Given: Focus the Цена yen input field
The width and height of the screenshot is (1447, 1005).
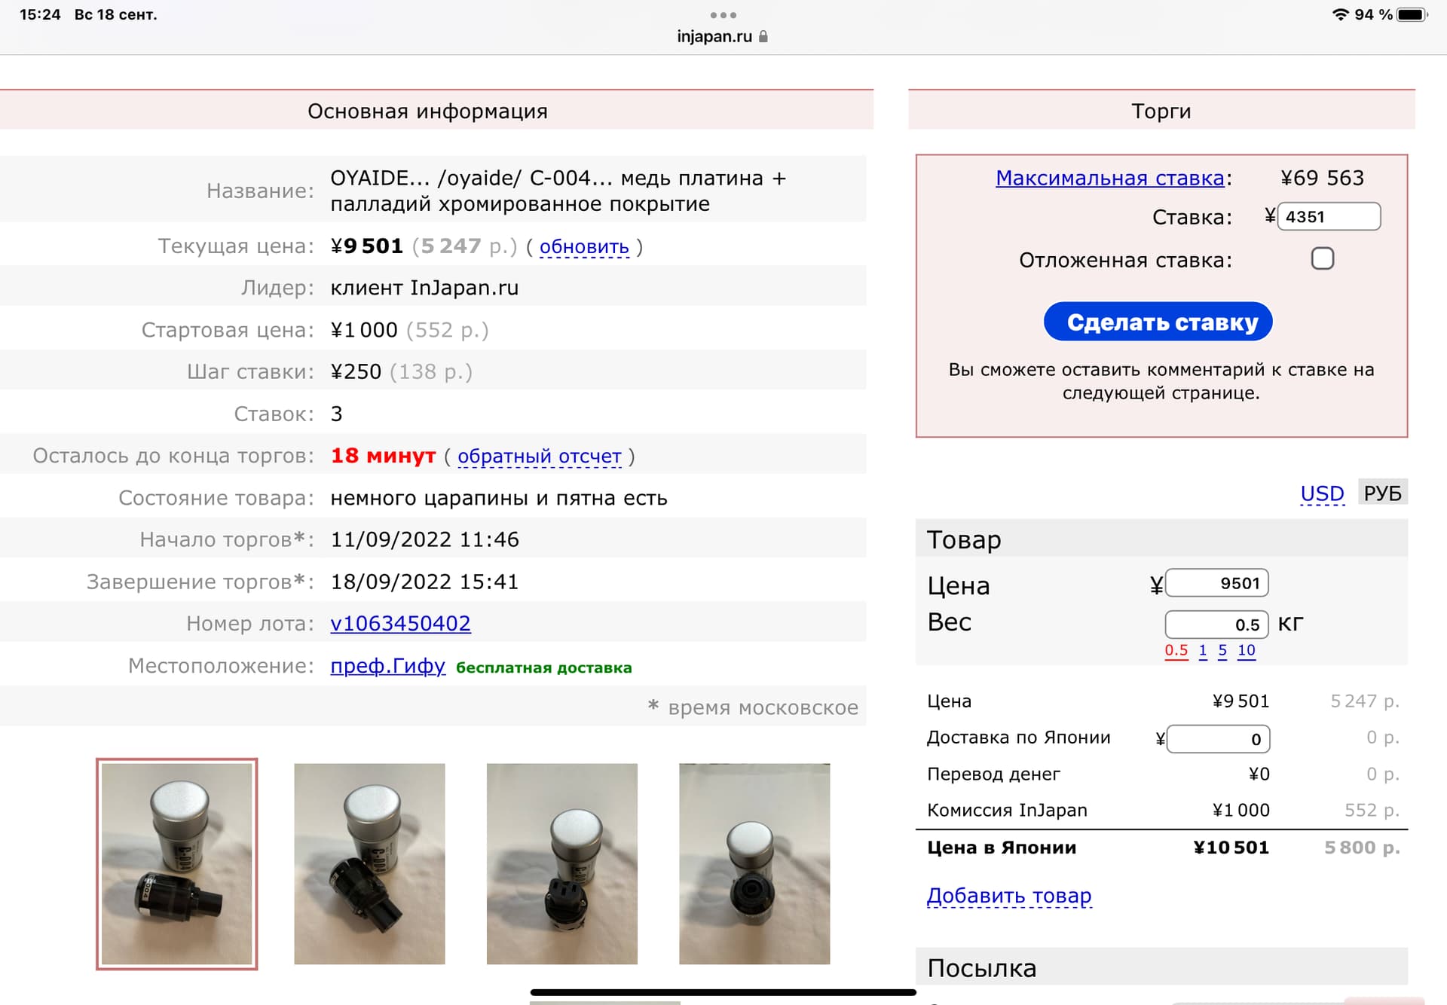Looking at the screenshot, I should (1217, 583).
